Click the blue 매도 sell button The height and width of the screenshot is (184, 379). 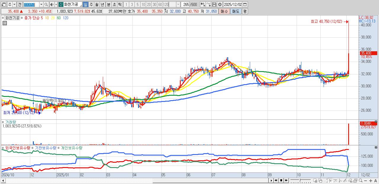coord(236,11)
